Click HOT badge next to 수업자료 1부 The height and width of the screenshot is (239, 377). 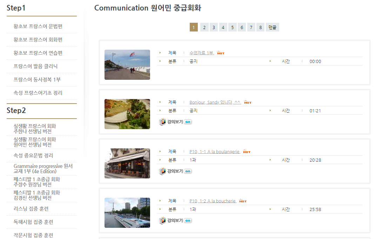221,53
